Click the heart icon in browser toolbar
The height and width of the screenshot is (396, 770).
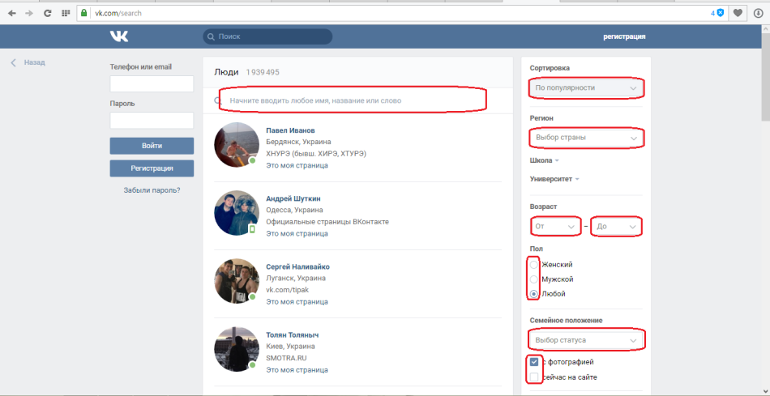[x=737, y=13]
